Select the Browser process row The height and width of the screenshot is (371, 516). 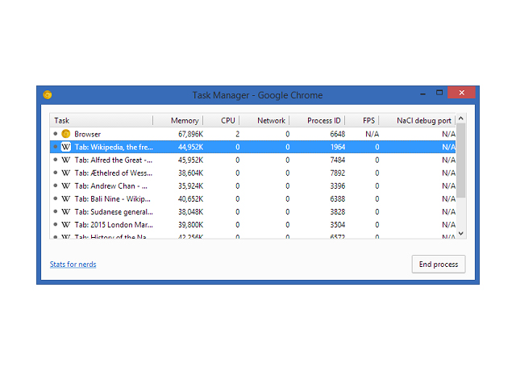[x=242, y=134]
